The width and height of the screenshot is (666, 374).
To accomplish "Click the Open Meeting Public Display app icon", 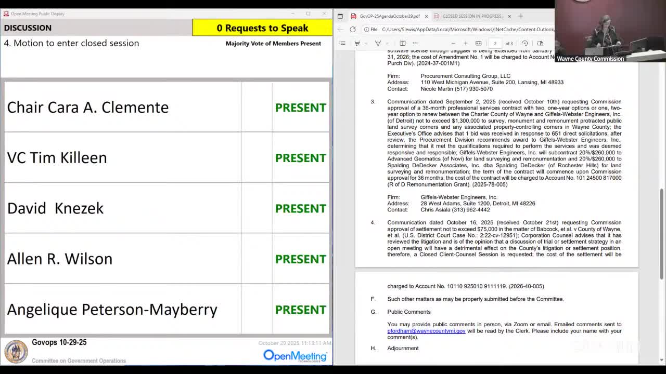I will (x=6, y=14).
